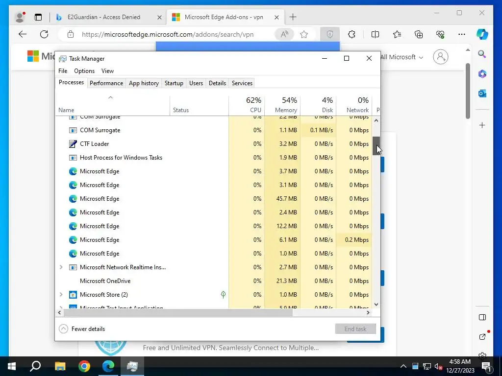Screen dimensions: 502x376
Task: Click the favorite star icon in address bar
Action: (x=304, y=34)
